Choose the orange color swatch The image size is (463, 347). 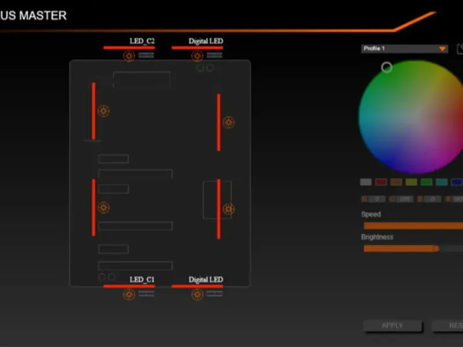(396, 182)
